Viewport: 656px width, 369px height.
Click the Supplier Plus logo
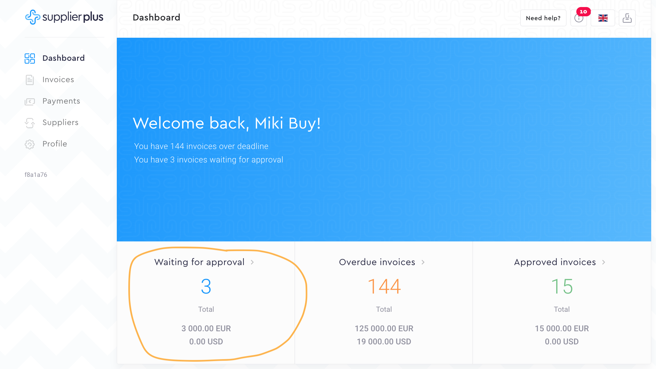pos(64,17)
